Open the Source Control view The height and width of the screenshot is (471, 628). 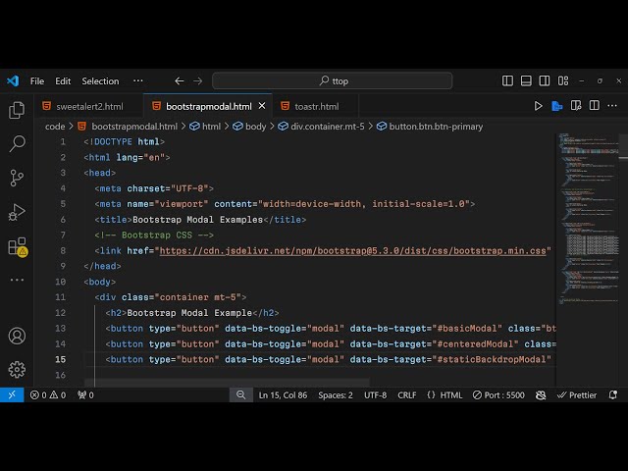point(17,178)
